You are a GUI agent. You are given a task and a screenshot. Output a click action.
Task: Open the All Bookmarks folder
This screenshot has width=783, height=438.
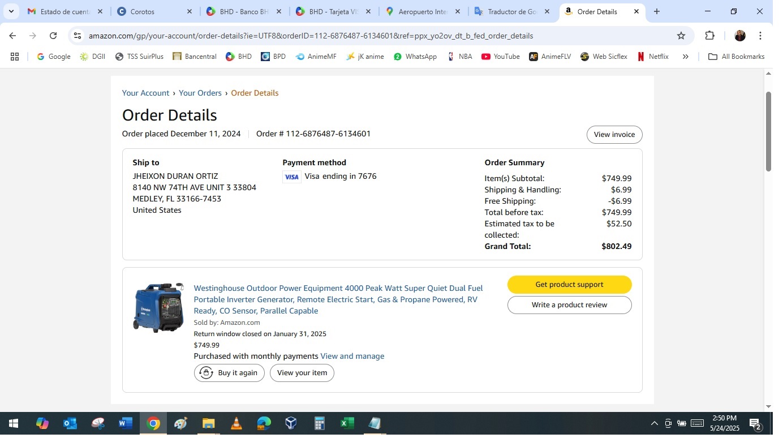click(x=737, y=57)
